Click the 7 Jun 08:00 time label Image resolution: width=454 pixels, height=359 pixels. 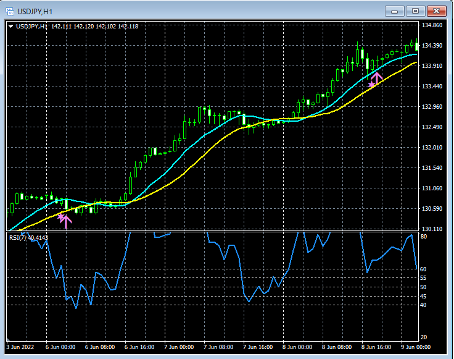coord(218,347)
